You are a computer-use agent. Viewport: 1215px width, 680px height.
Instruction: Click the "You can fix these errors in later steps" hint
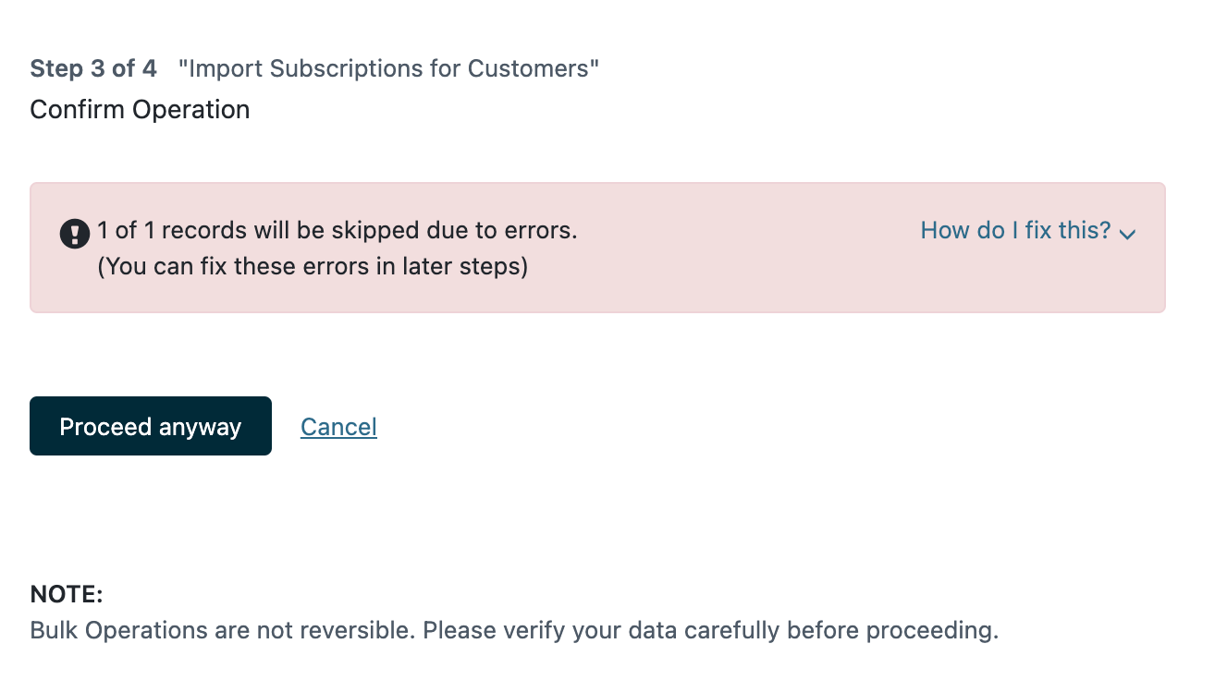[x=313, y=267]
